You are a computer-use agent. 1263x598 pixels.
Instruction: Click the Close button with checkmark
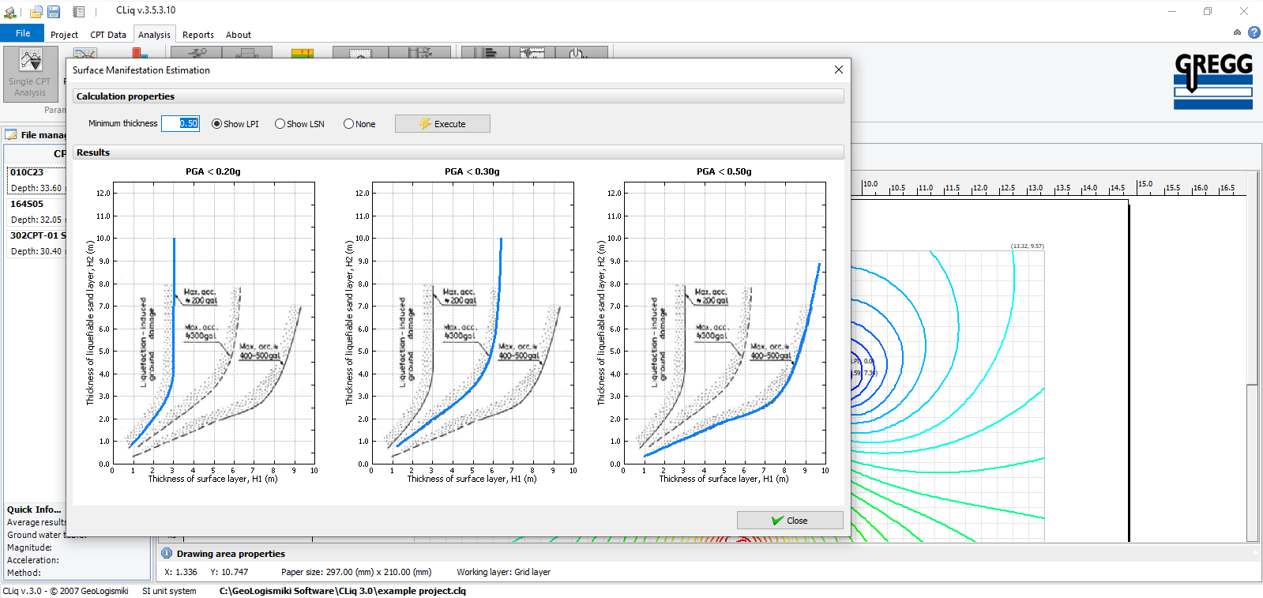pos(789,521)
